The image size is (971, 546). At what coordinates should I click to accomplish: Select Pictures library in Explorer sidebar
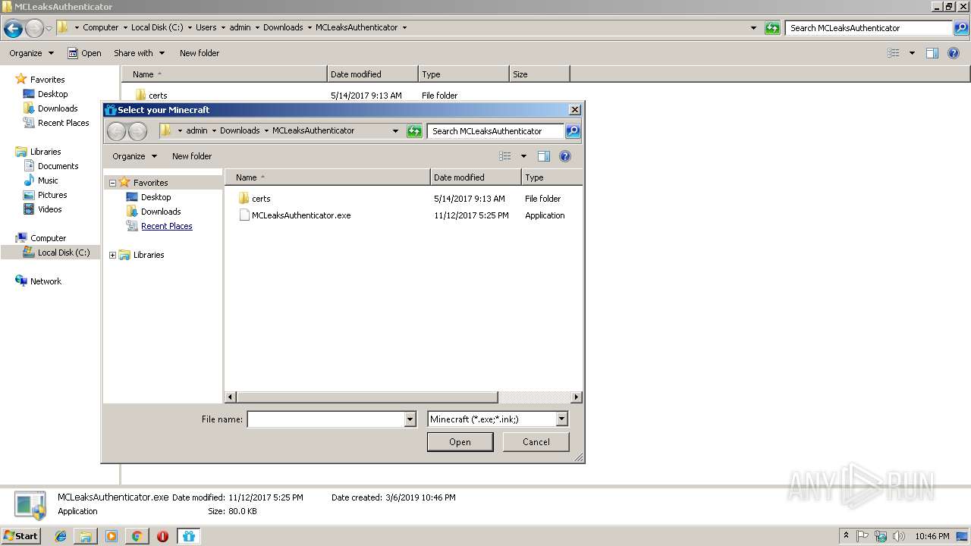[x=45, y=195]
